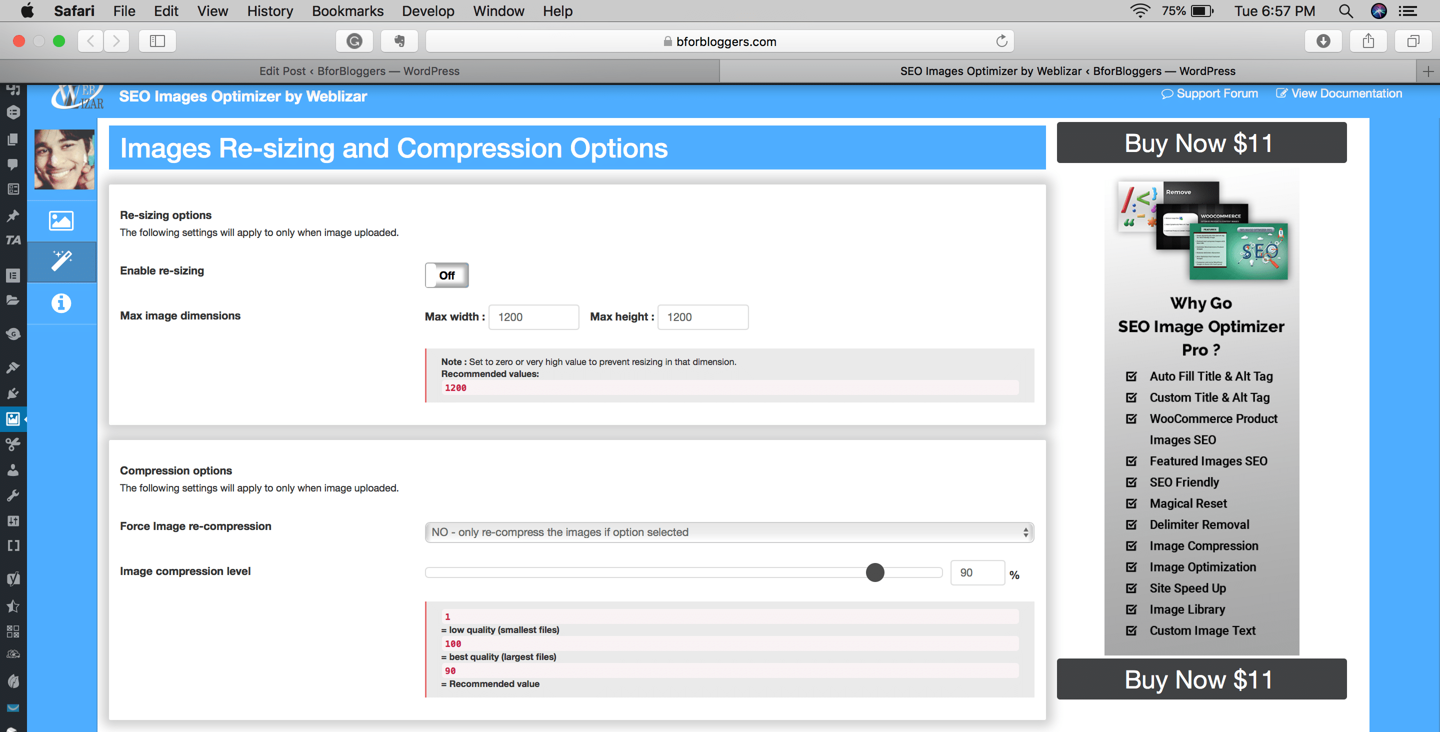1440x732 pixels.
Task: Open the View Documentation link
Action: [x=1339, y=93]
